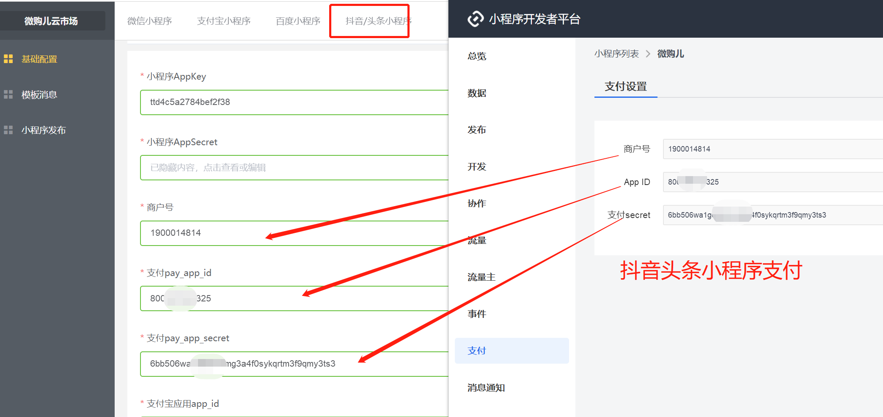Click the 商户号 field in left form

(x=294, y=233)
